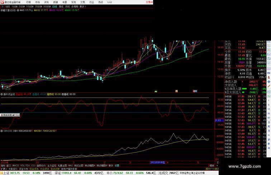
Task: Select 月 period in right sidebar
Action: [x=269, y=131]
